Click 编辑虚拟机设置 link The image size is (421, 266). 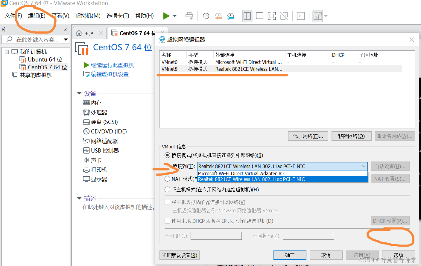[110, 74]
